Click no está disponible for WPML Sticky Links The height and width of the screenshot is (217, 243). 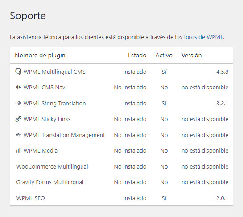click(205, 119)
